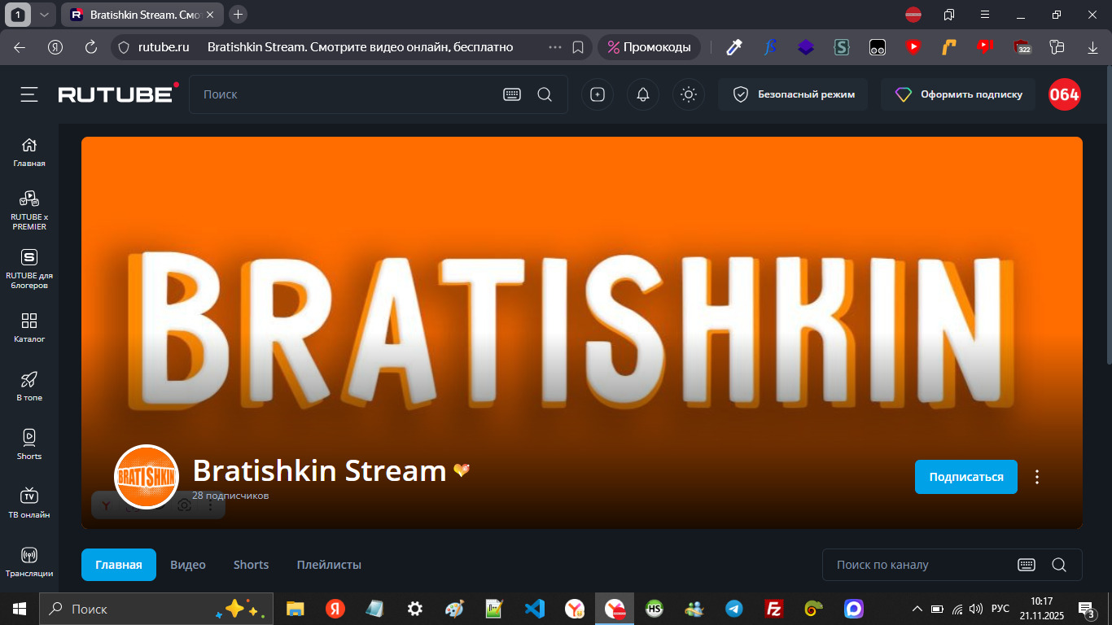This screenshot has height=625, width=1112.
Task: Click the search magnifier icon in header
Action: pos(545,95)
